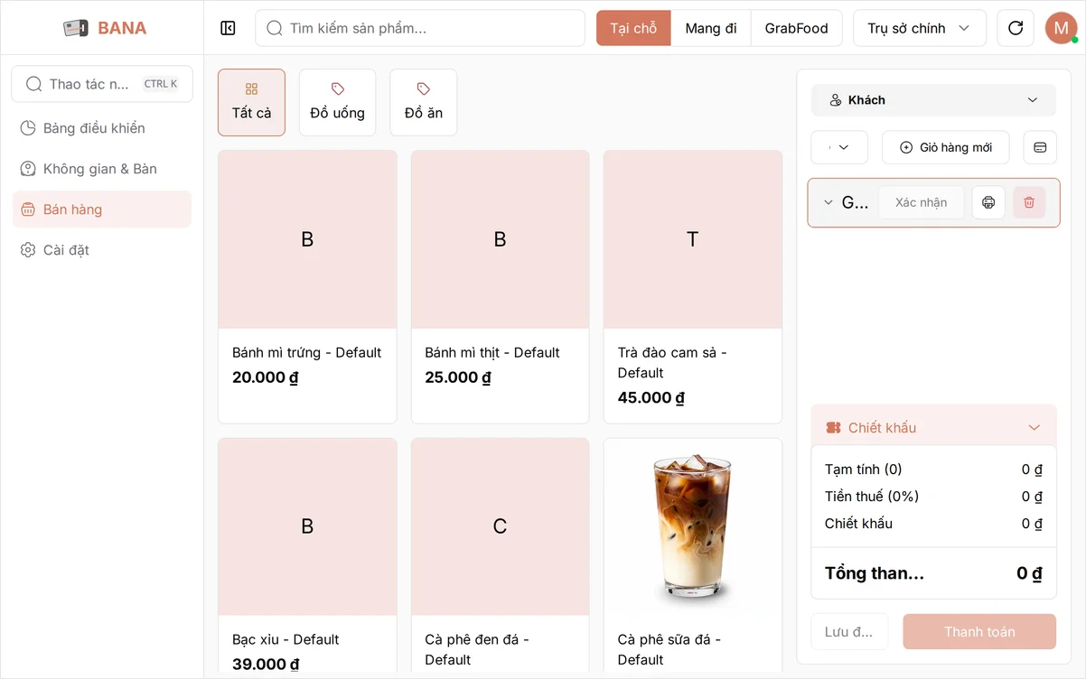Click the refresh icon button
The image size is (1086, 679).
pyautogui.click(x=1016, y=28)
